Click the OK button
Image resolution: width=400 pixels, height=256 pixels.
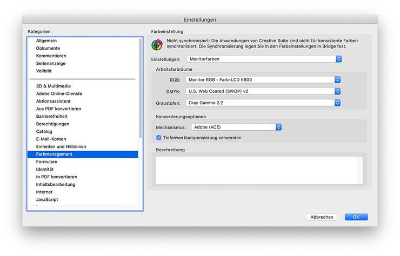pyautogui.click(x=356, y=217)
